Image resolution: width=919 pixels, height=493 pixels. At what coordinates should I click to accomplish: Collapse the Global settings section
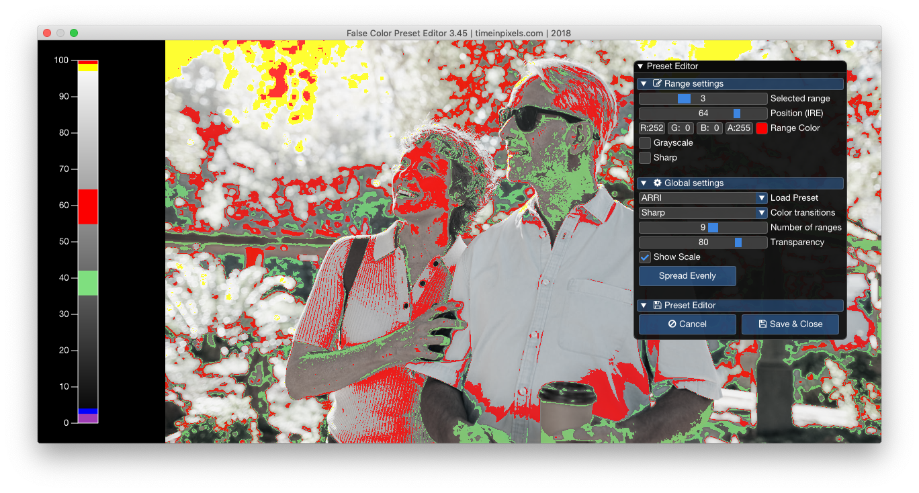click(x=644, y=183)
